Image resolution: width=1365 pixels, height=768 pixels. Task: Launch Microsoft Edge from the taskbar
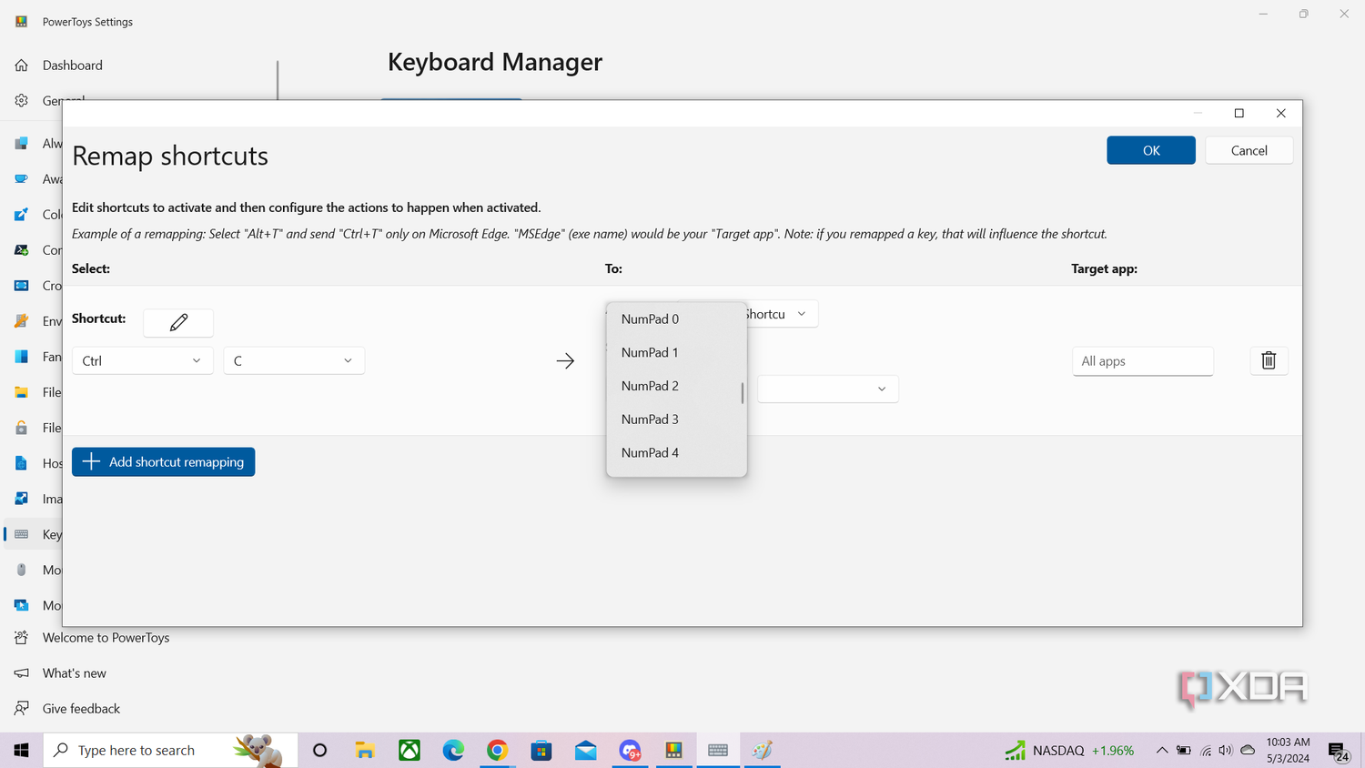coord(453,750)
